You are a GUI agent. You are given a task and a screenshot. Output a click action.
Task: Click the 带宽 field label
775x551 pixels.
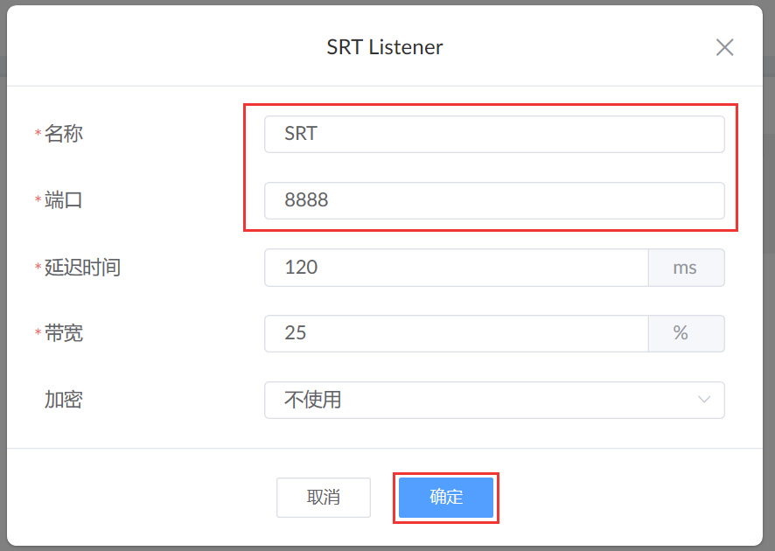64,333
